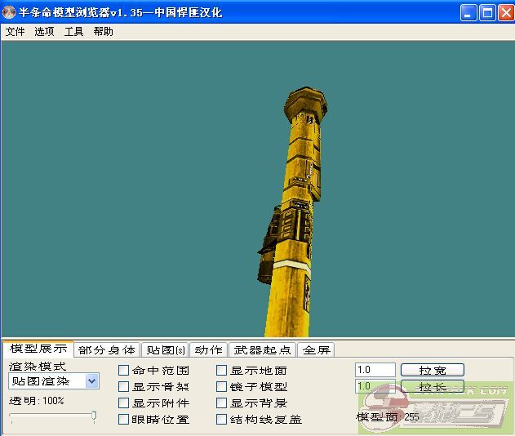515x436 pixels.
Task: Toggle the 结构线复盖 checkbox
Action: point(222,420)
